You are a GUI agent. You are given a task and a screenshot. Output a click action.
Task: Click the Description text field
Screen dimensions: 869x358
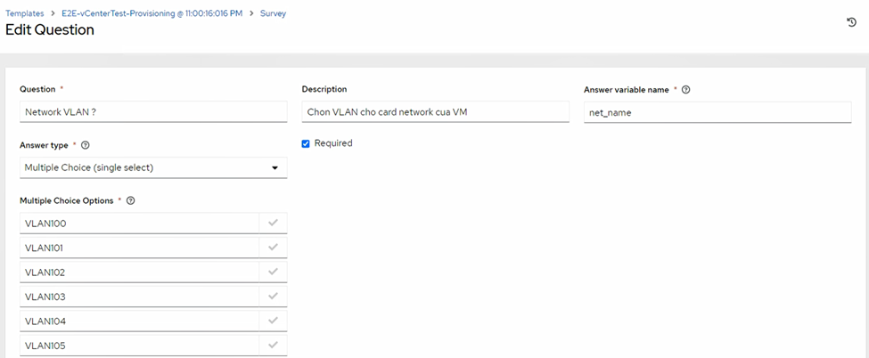435,112
